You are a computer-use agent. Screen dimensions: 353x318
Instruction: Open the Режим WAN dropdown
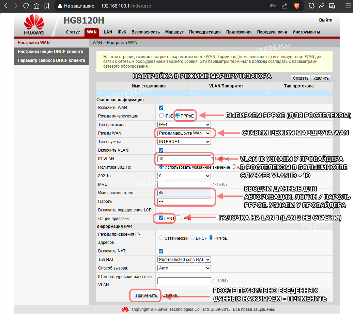point(184,133)
